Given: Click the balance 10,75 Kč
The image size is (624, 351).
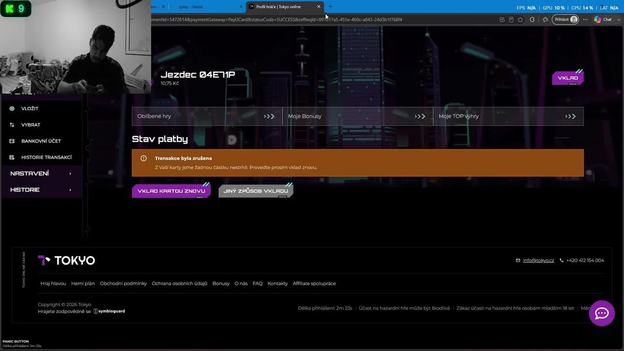Looking at the screenshot, I should click(170, 83).
